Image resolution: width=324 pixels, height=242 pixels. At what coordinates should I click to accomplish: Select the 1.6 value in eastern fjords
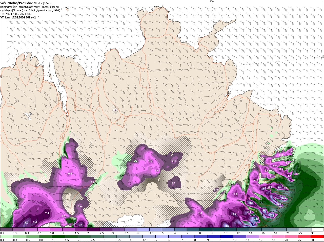287,163
